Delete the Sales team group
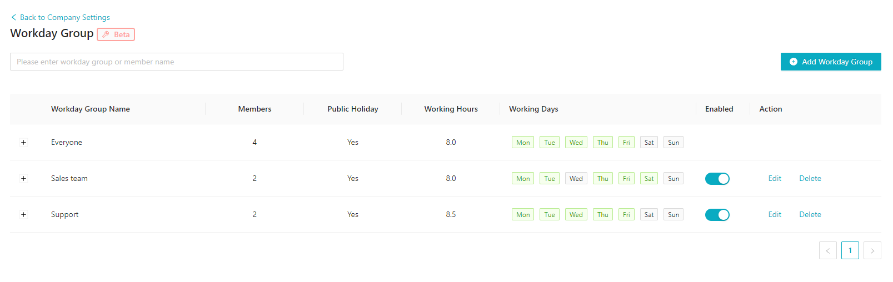Viewport: 893px width, 282px height. pyautogui.click(x=810, y=178)
